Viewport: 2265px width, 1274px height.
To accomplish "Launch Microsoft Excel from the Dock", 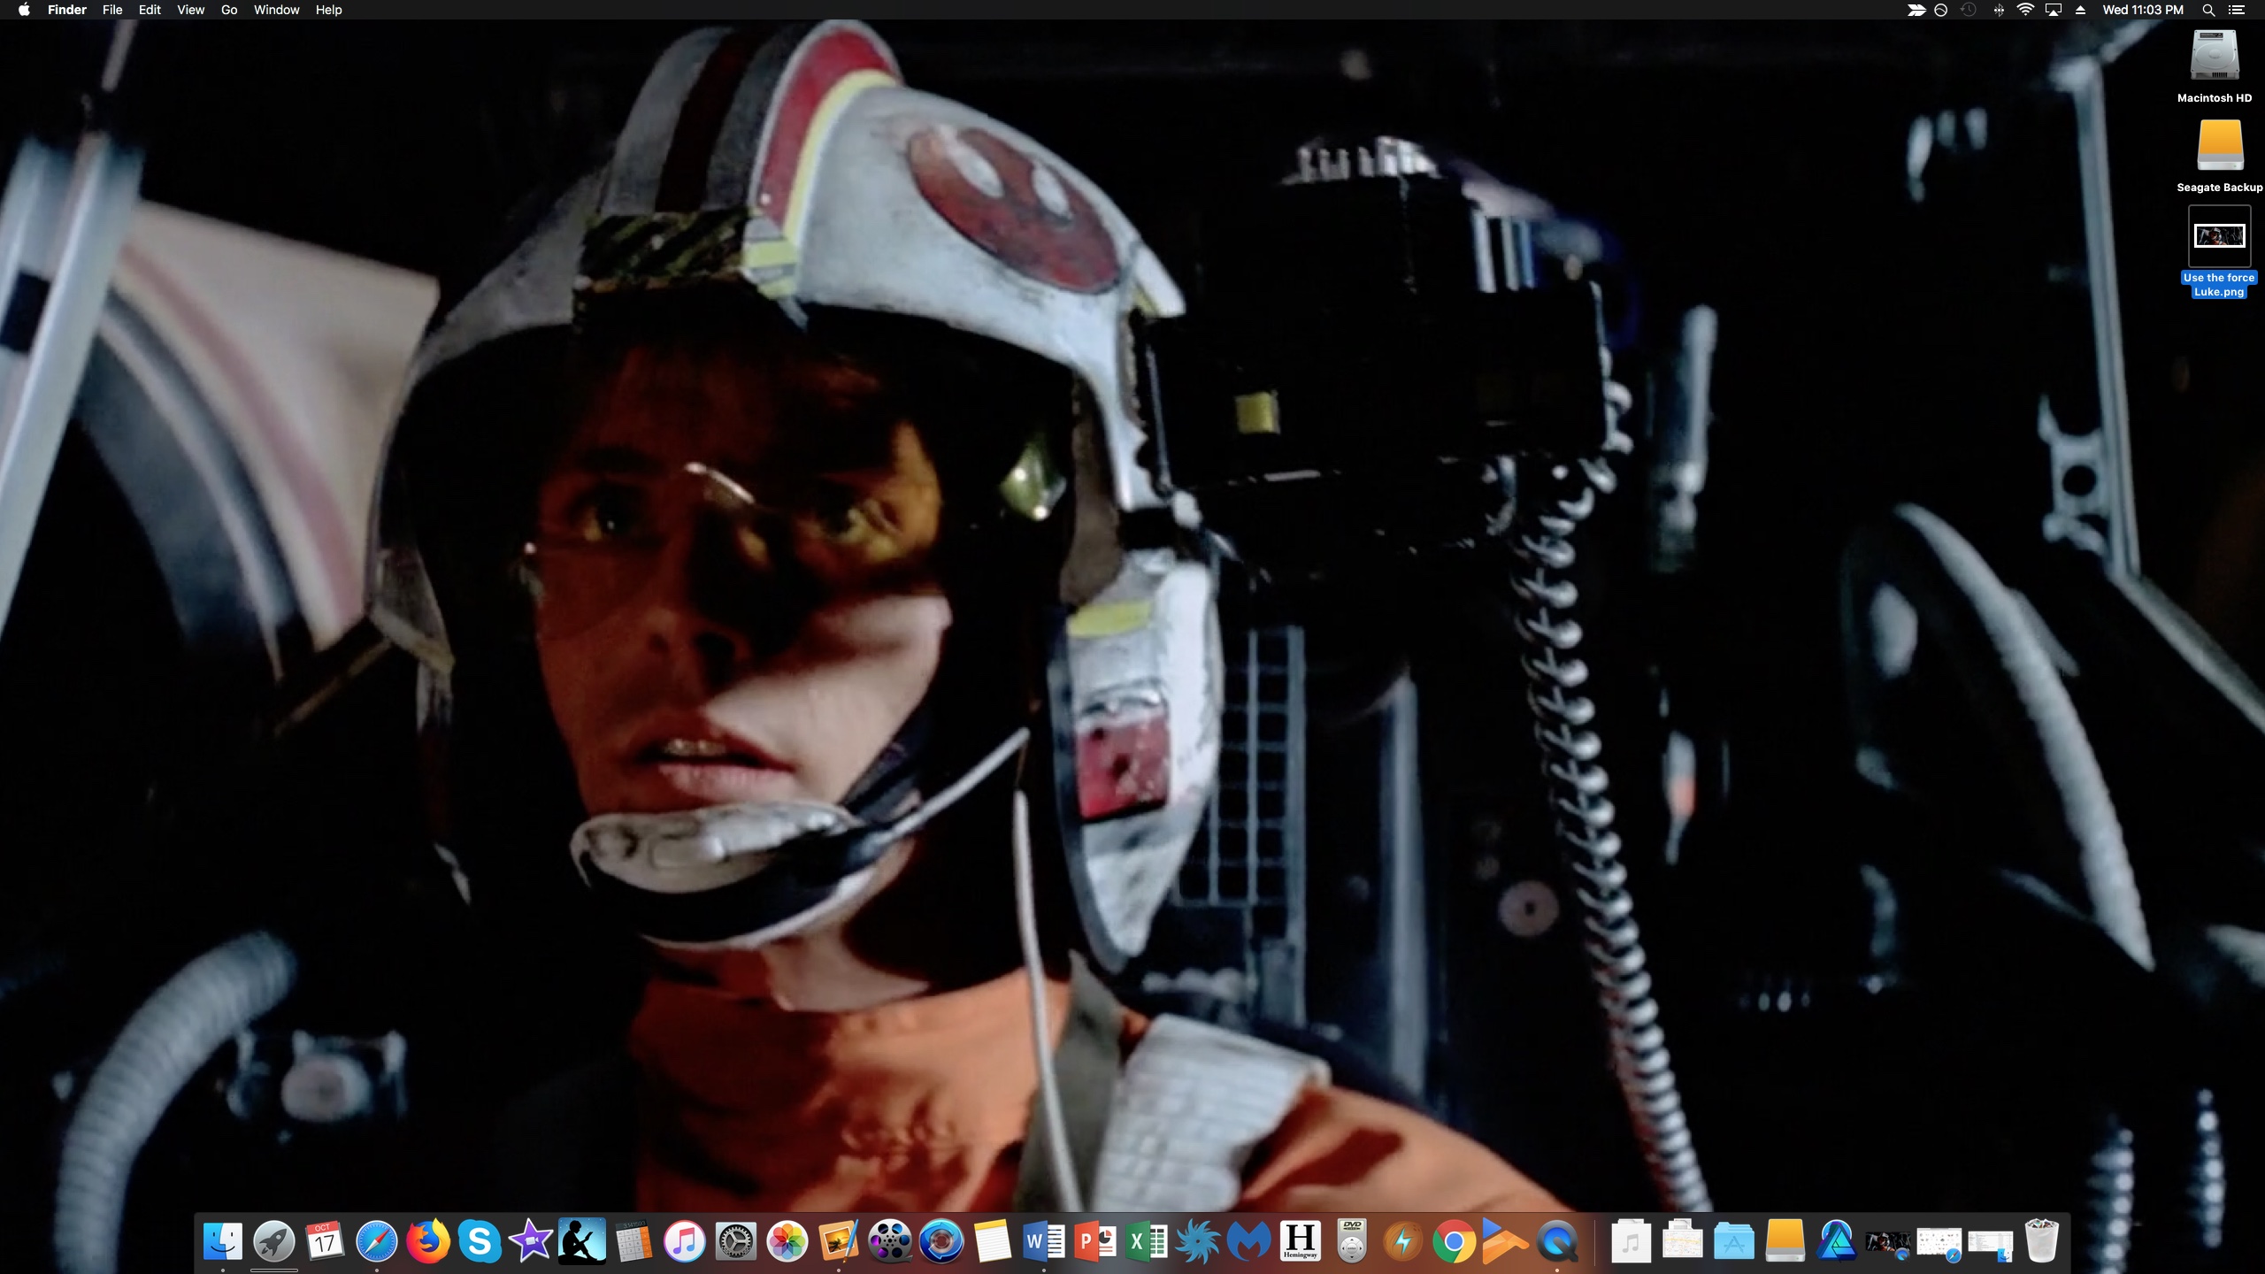I will (x=1147, y=1241).
